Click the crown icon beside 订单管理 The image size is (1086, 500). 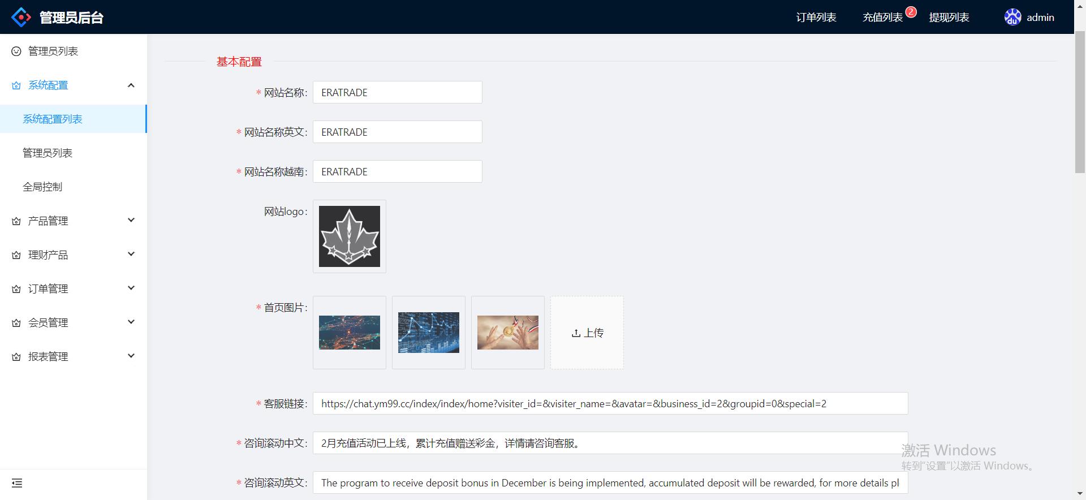click(x=16, y=289)
